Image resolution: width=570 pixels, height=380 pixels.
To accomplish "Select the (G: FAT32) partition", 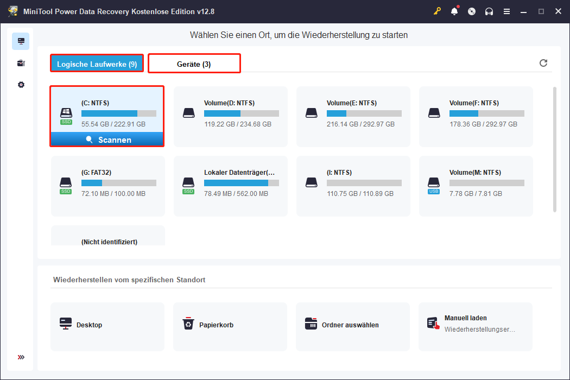I will pos(107,186).
